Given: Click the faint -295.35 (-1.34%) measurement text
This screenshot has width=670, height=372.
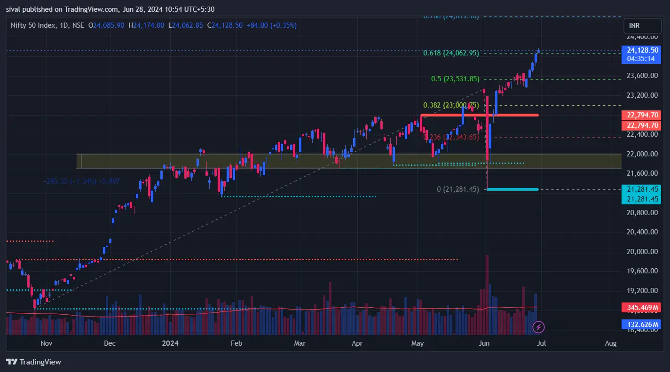Looking at the screenshot, I should tap(81, 181).
